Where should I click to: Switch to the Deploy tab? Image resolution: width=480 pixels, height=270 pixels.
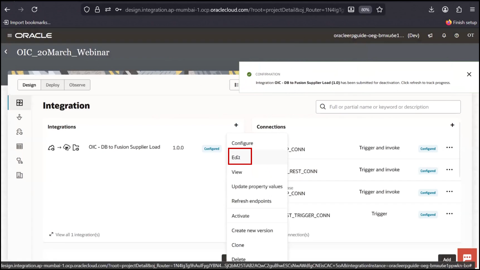(52, 85)
